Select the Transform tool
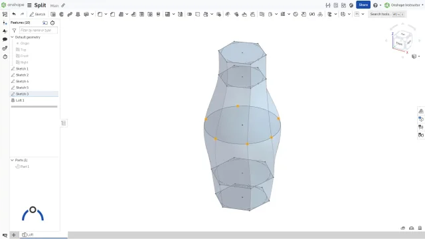This screenshot has height=239, width=425. [x=206, y=14]
